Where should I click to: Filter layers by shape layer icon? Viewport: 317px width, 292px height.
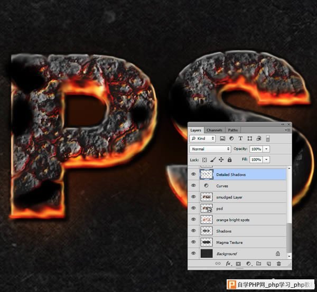tap(250, 138)
